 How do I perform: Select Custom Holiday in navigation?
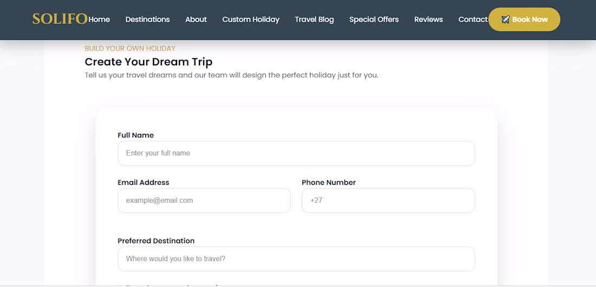point(251,19)
